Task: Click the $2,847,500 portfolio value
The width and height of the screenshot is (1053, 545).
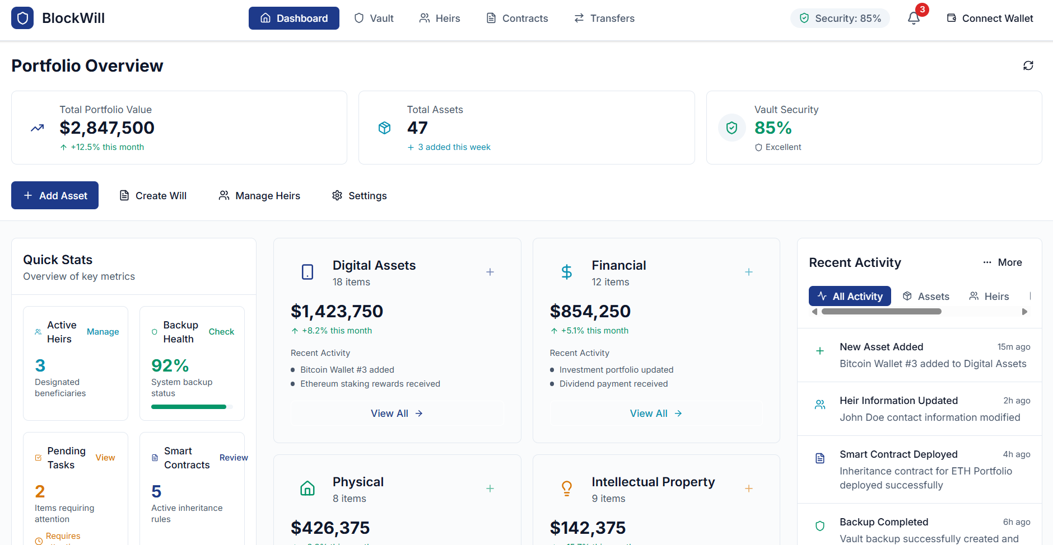Action: click(107, 128)
